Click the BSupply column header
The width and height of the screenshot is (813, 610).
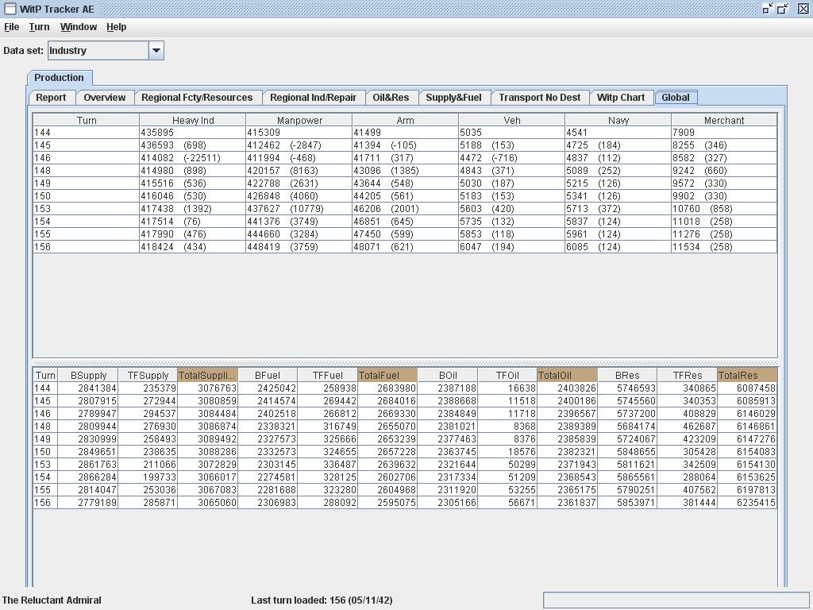tap(88, 375)
